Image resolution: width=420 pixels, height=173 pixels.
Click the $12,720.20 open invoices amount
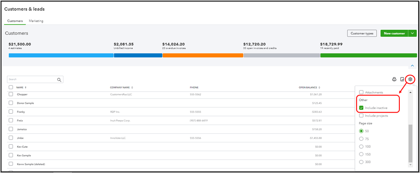pos(254,44)
